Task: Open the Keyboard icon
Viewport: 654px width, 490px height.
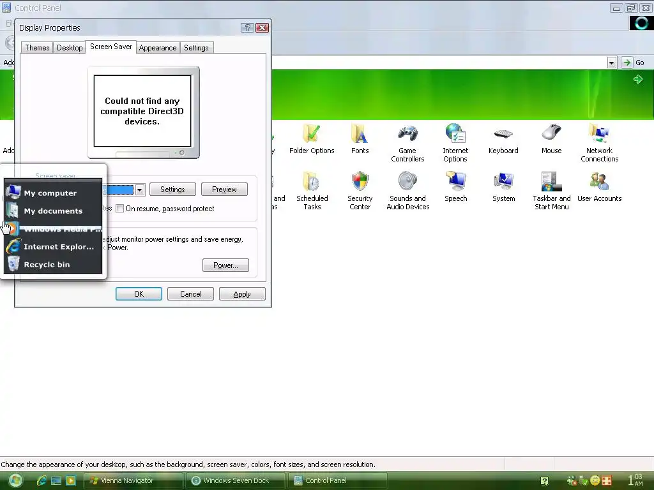Action: pos(503,139)
